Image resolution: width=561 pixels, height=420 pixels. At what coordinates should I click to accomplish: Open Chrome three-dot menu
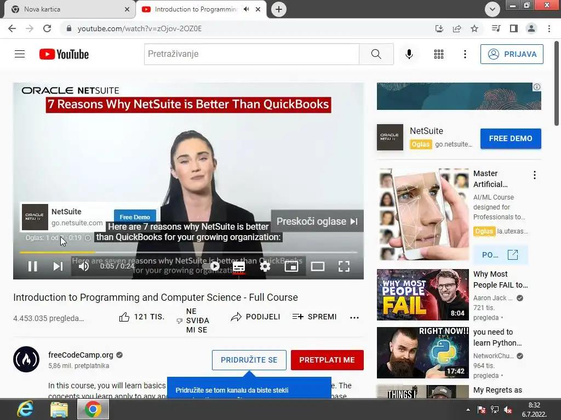(x=549, y=28)
